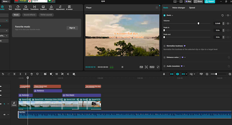Select the Basic tab in audio panel
232x125 pixels.
pyautogui.click(x=165, y=8)
